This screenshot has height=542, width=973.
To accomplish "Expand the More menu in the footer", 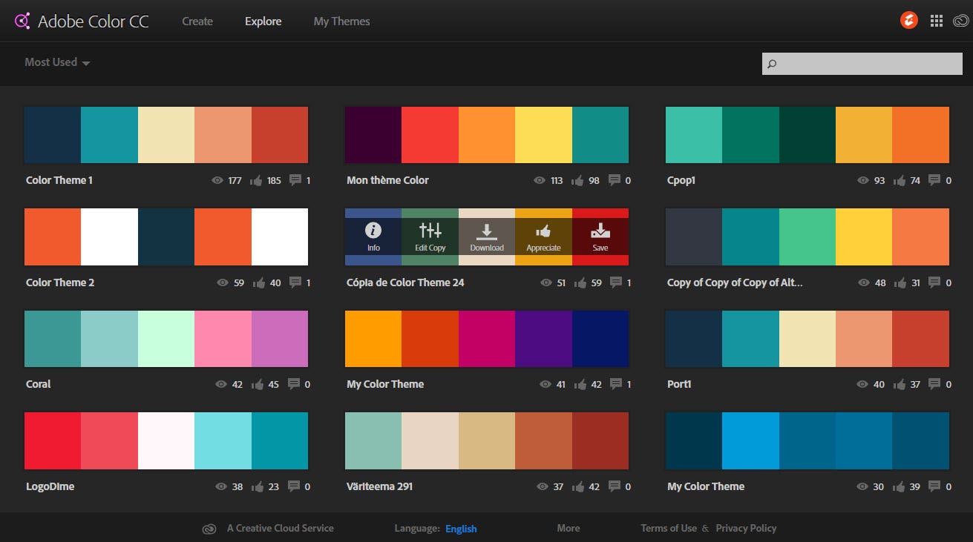I will [x=568, y=528].
